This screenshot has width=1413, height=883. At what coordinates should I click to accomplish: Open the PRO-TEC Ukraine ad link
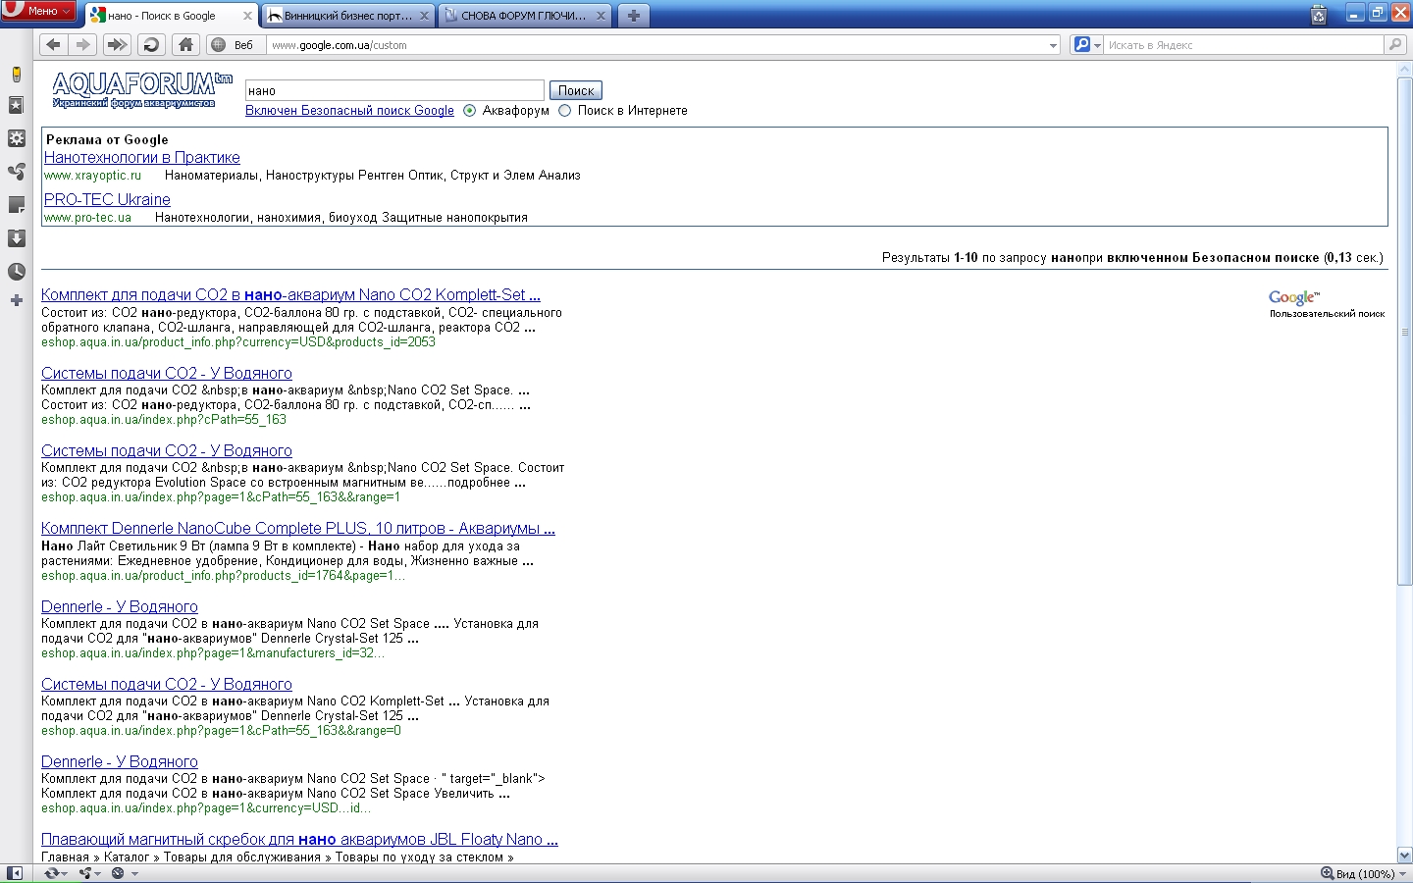pyautogui.click(x=107, y=199)
